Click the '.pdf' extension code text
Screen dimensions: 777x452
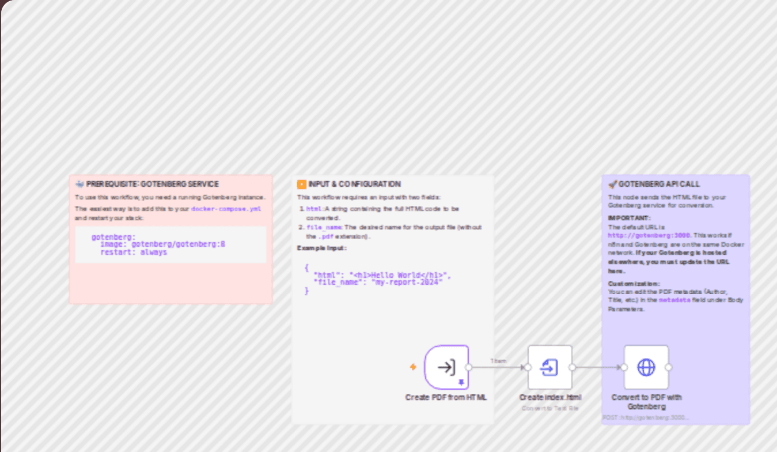coord(326,236)
